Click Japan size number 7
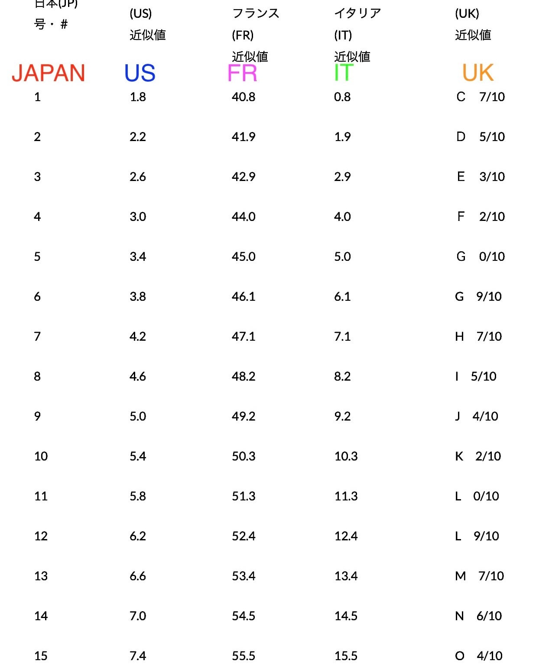Screen dimensions: 536x671 [x=37, y=336]
